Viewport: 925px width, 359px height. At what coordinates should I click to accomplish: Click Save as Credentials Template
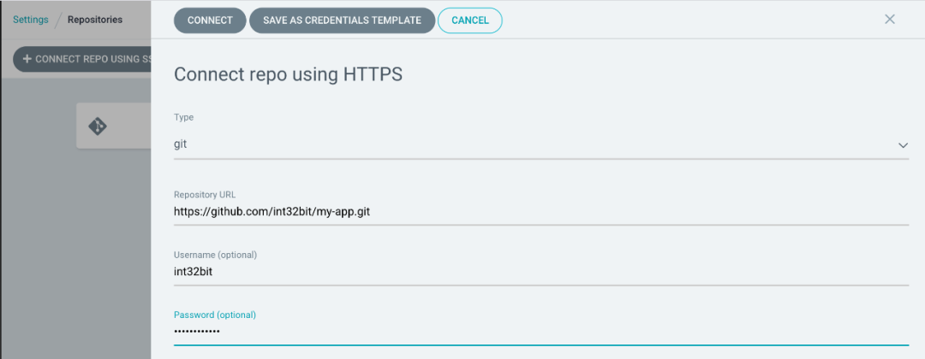[x=342, y=21]
